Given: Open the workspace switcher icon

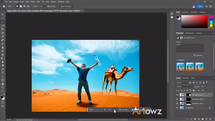Looking at the screenshot, I should click(211, 6).
